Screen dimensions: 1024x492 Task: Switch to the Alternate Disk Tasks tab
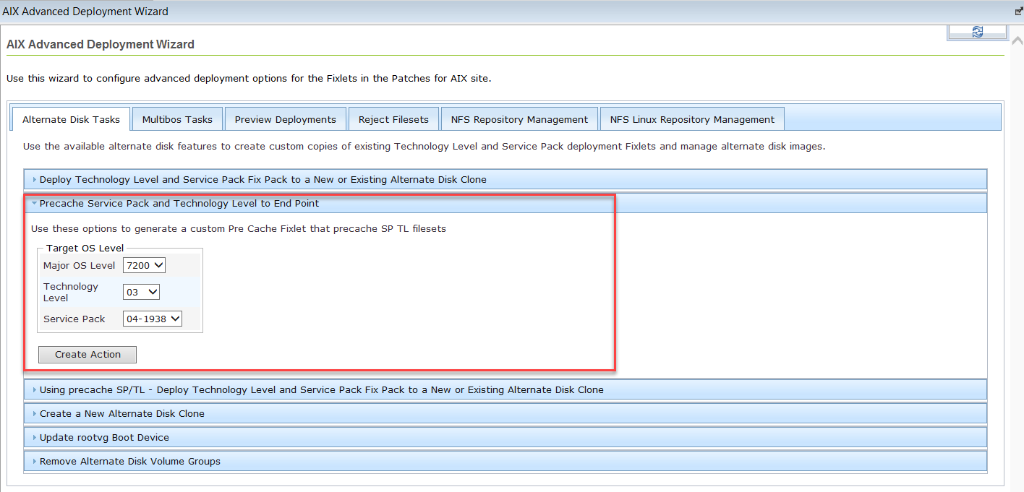click(x=71, y=119)
